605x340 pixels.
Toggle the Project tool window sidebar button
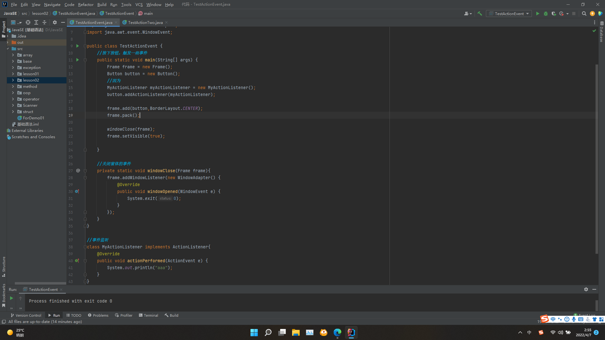(x=3, y=28)
